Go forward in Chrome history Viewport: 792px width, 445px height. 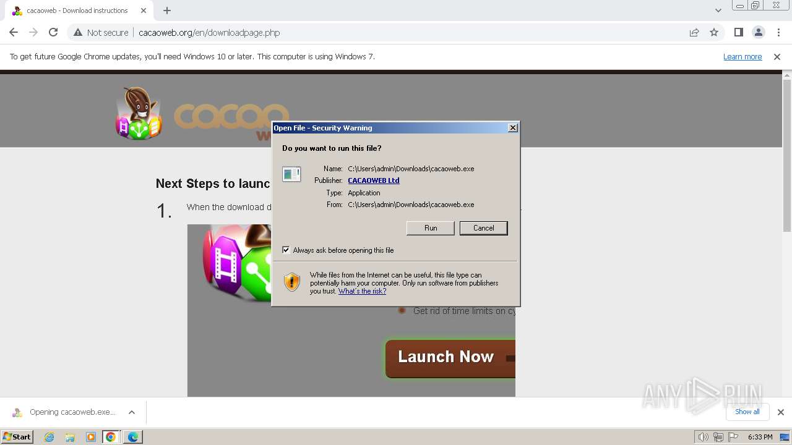33,32
